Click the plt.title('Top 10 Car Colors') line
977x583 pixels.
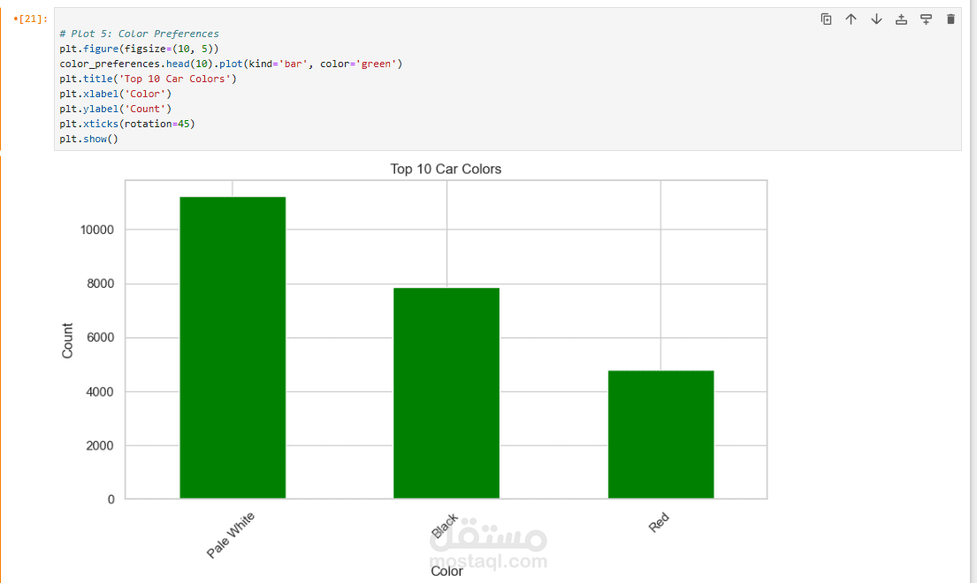pos(149,79)
